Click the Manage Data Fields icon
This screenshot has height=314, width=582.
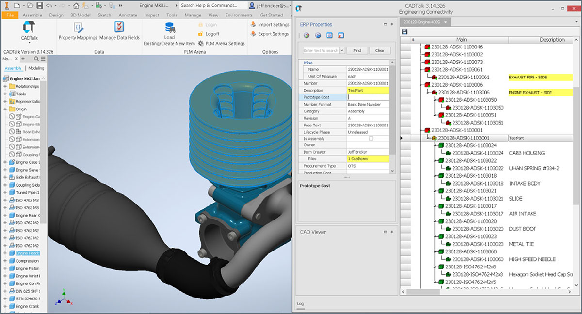click(119, 28)
